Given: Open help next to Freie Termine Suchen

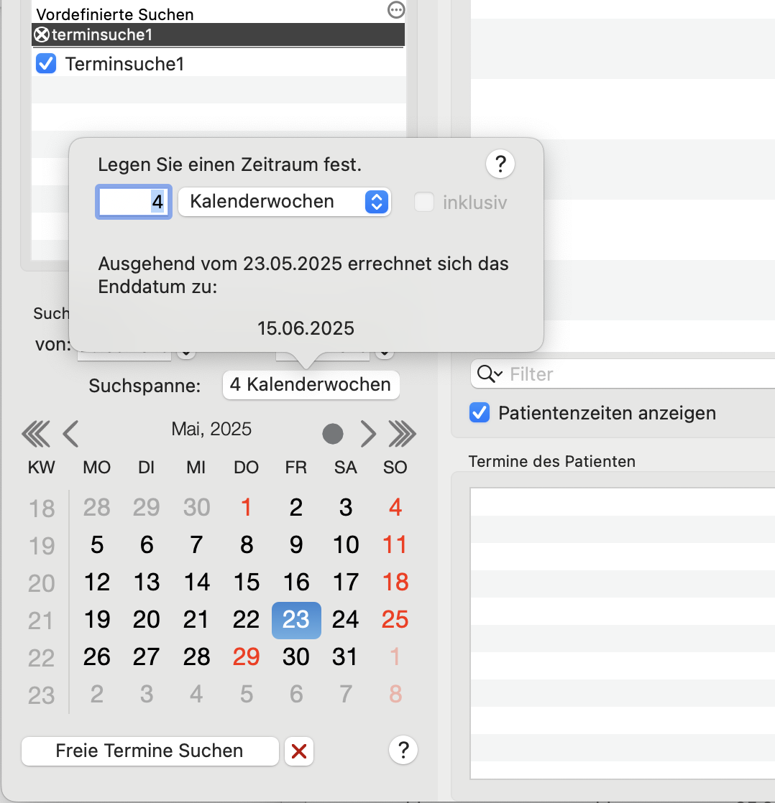Looking at the screenshot, I should pos(403,751).
